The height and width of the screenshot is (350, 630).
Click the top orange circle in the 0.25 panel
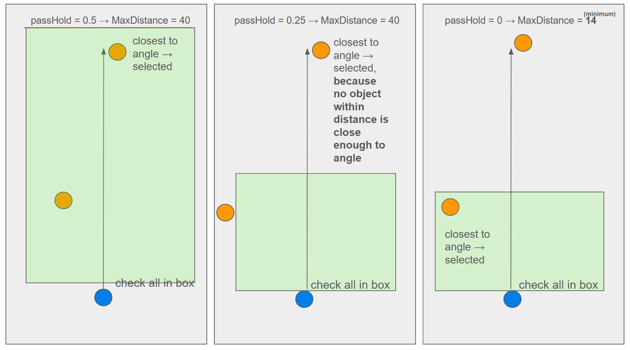point(321,50)
